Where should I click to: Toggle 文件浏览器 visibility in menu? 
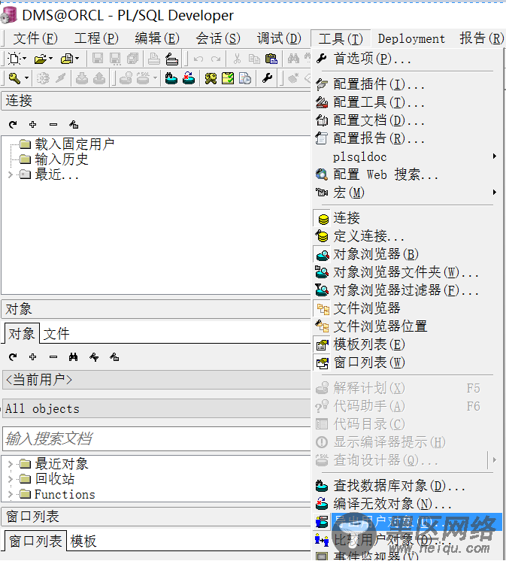pos(408,308)
